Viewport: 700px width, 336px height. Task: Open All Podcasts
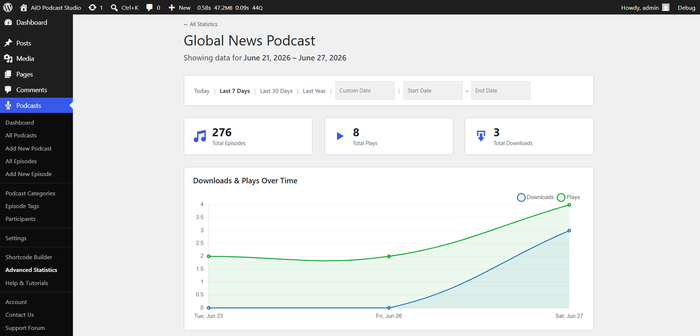[21, 136]
